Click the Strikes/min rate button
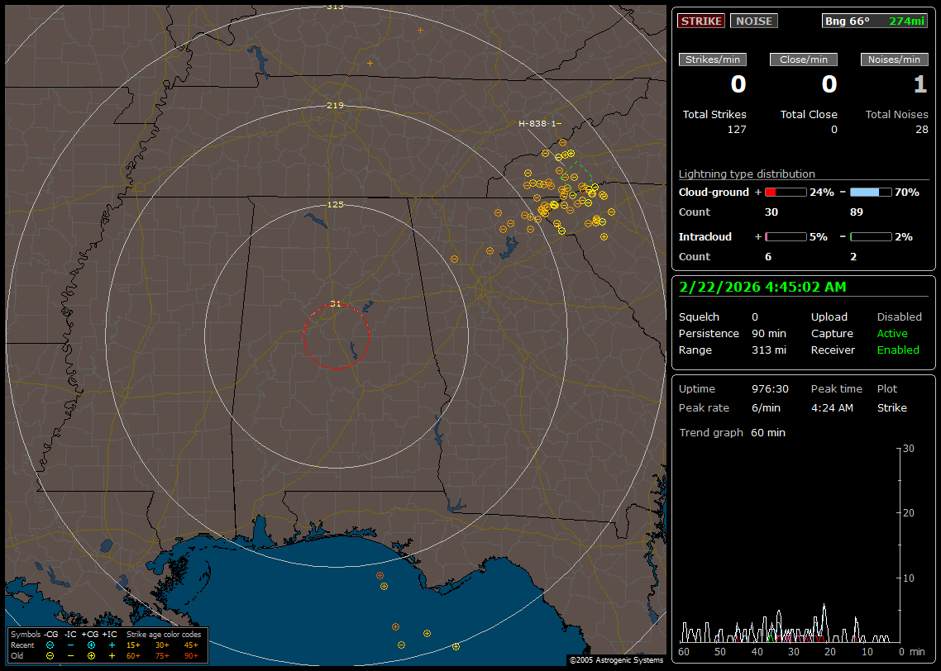The width and height of the screenshot is (941, 671). pos(713,59)
